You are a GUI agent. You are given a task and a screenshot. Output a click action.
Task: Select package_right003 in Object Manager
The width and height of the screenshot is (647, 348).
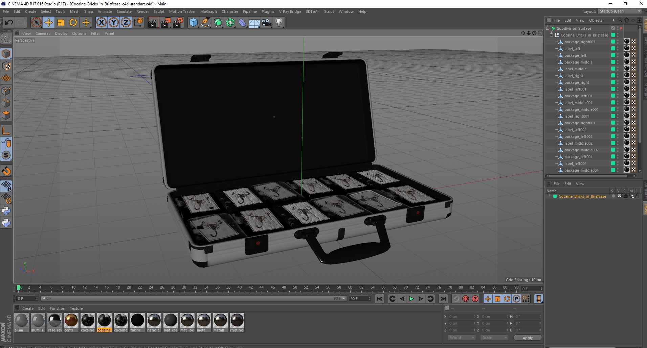pyautogui.click(x=579, y=42)
